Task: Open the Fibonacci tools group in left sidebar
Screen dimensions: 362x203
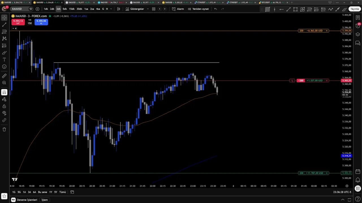Action: click(x=4, y=32)
